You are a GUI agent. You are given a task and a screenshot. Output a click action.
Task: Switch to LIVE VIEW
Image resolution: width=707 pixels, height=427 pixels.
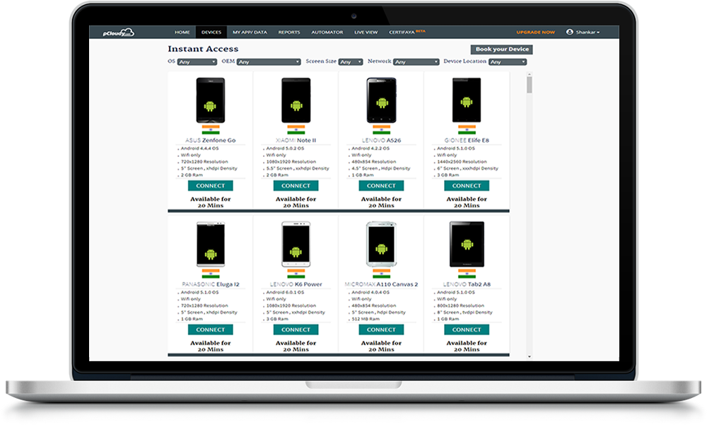pyautogui.click(x=366, y=33)
